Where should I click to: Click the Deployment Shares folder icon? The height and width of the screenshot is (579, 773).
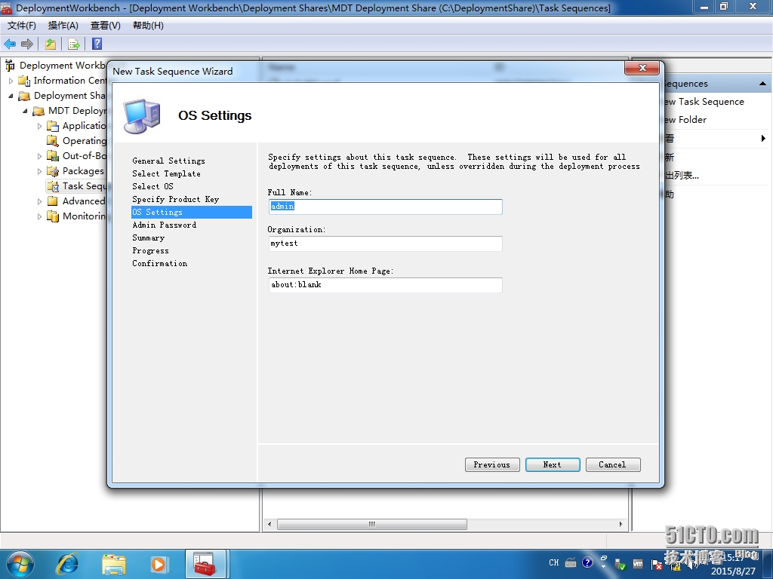[x=24, y=96]
